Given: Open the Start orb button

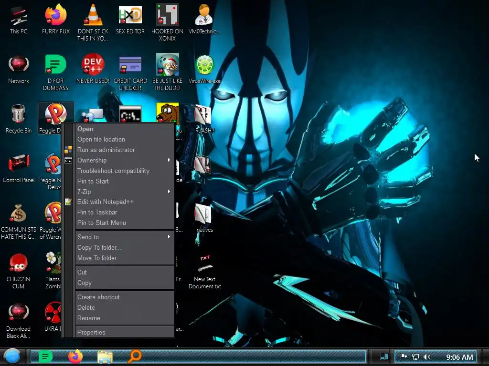Looking at the screenshot, I should 12,356.
